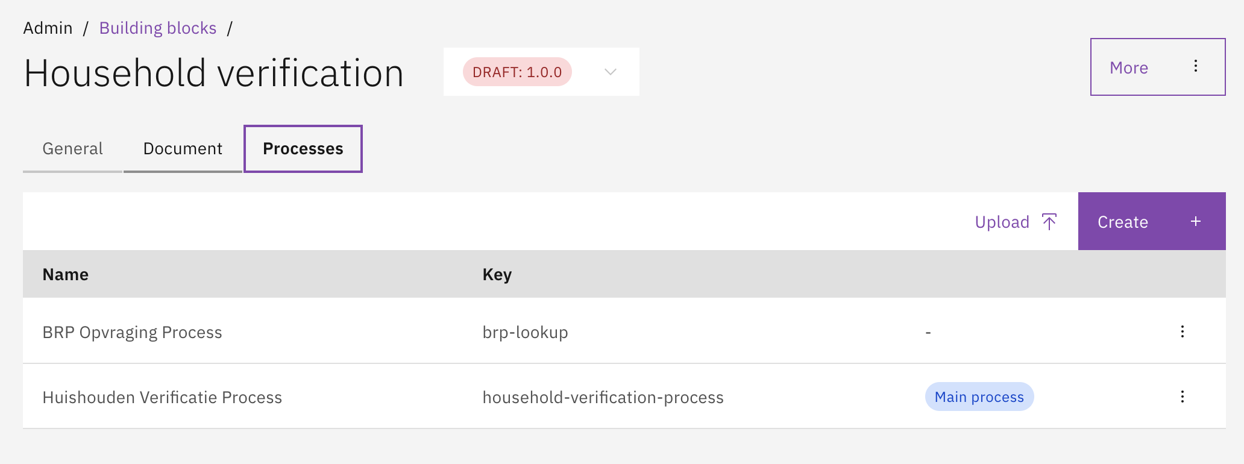Switch to the General tab
This screenshot has height=464, width=1244.
click(x=72, y=149)
